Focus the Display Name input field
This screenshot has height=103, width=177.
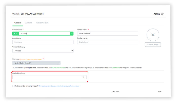pyautogui.click(x=108, y=42)
